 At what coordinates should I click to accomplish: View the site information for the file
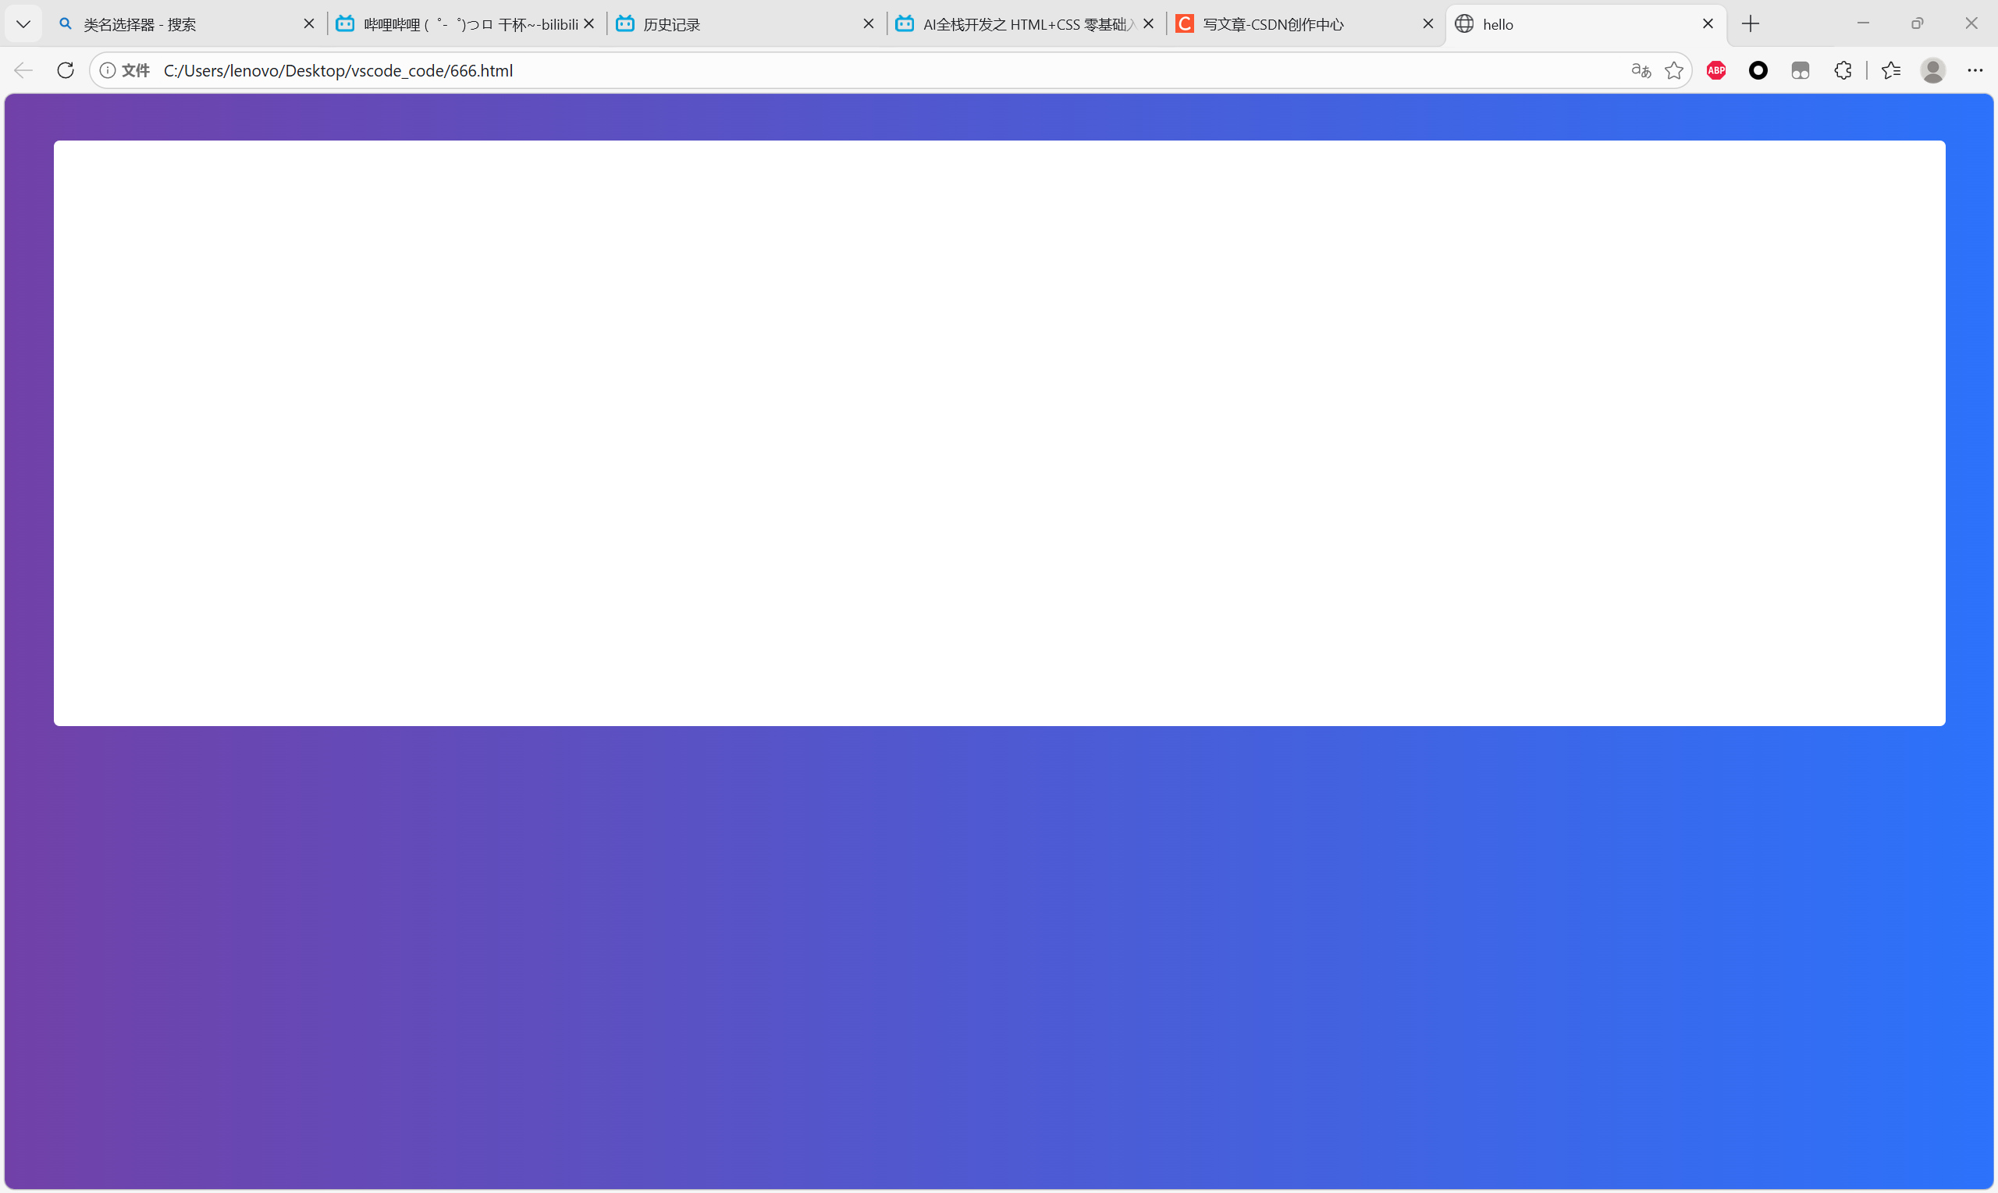click(x=108, y=71)
